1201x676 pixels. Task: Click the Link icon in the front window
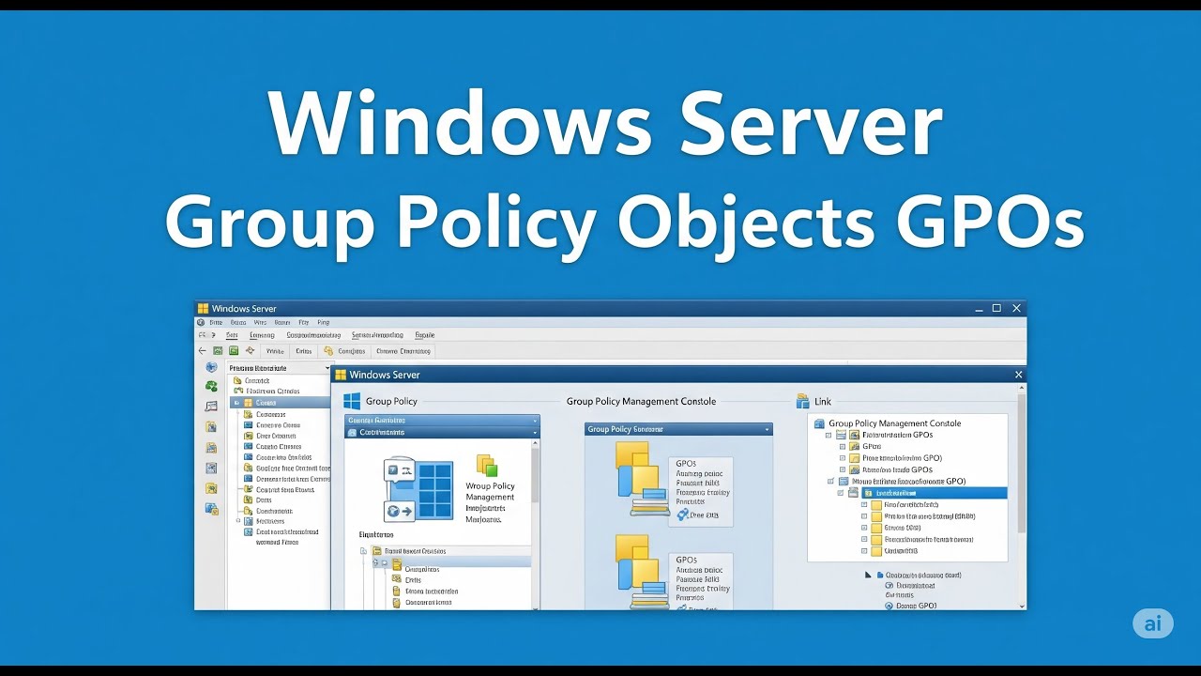[802, 401]
